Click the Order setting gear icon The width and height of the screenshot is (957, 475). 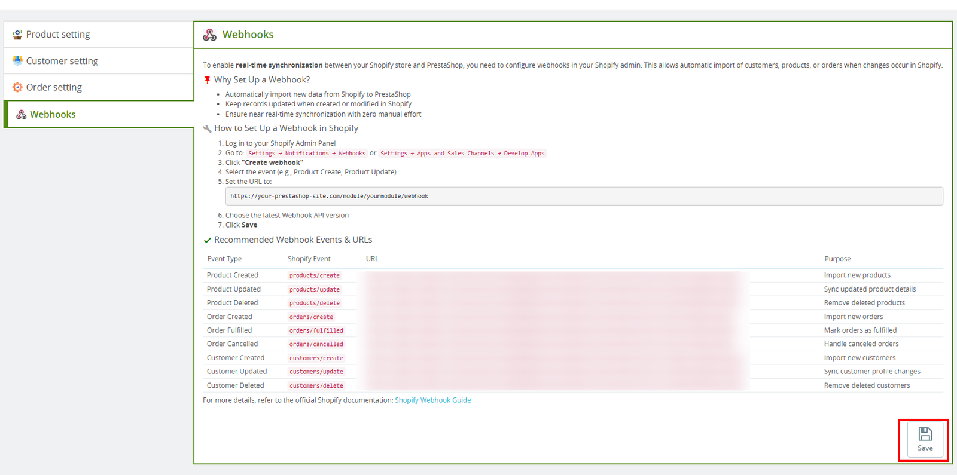tap(18, 87)
